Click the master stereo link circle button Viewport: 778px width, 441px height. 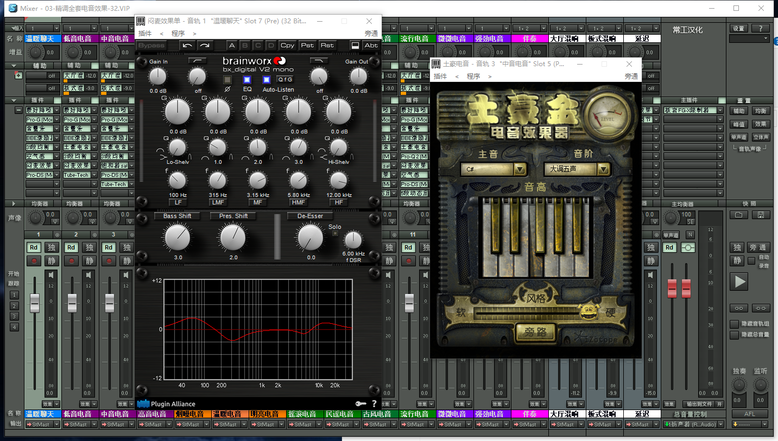coord(688,247)
